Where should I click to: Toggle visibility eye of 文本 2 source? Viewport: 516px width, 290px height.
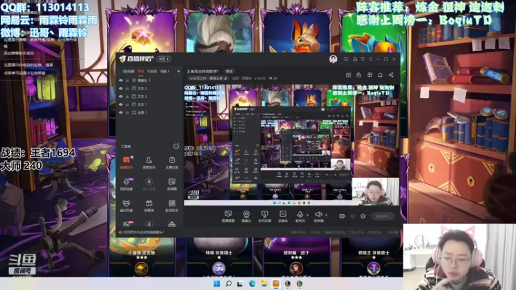[x=121, y=88]
